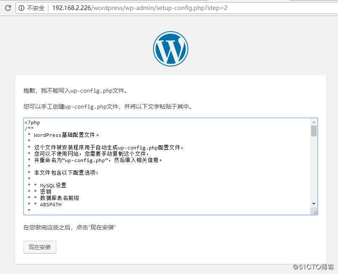Screen dimensions: 338x274
Task: Click the scrollbar up arrow of the code box
Action: (314, 121)
